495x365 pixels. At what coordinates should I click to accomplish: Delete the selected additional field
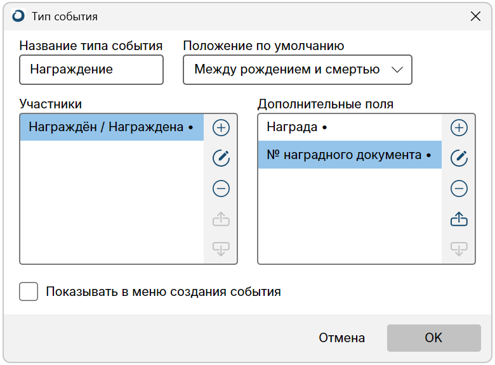tap(459, 188)
